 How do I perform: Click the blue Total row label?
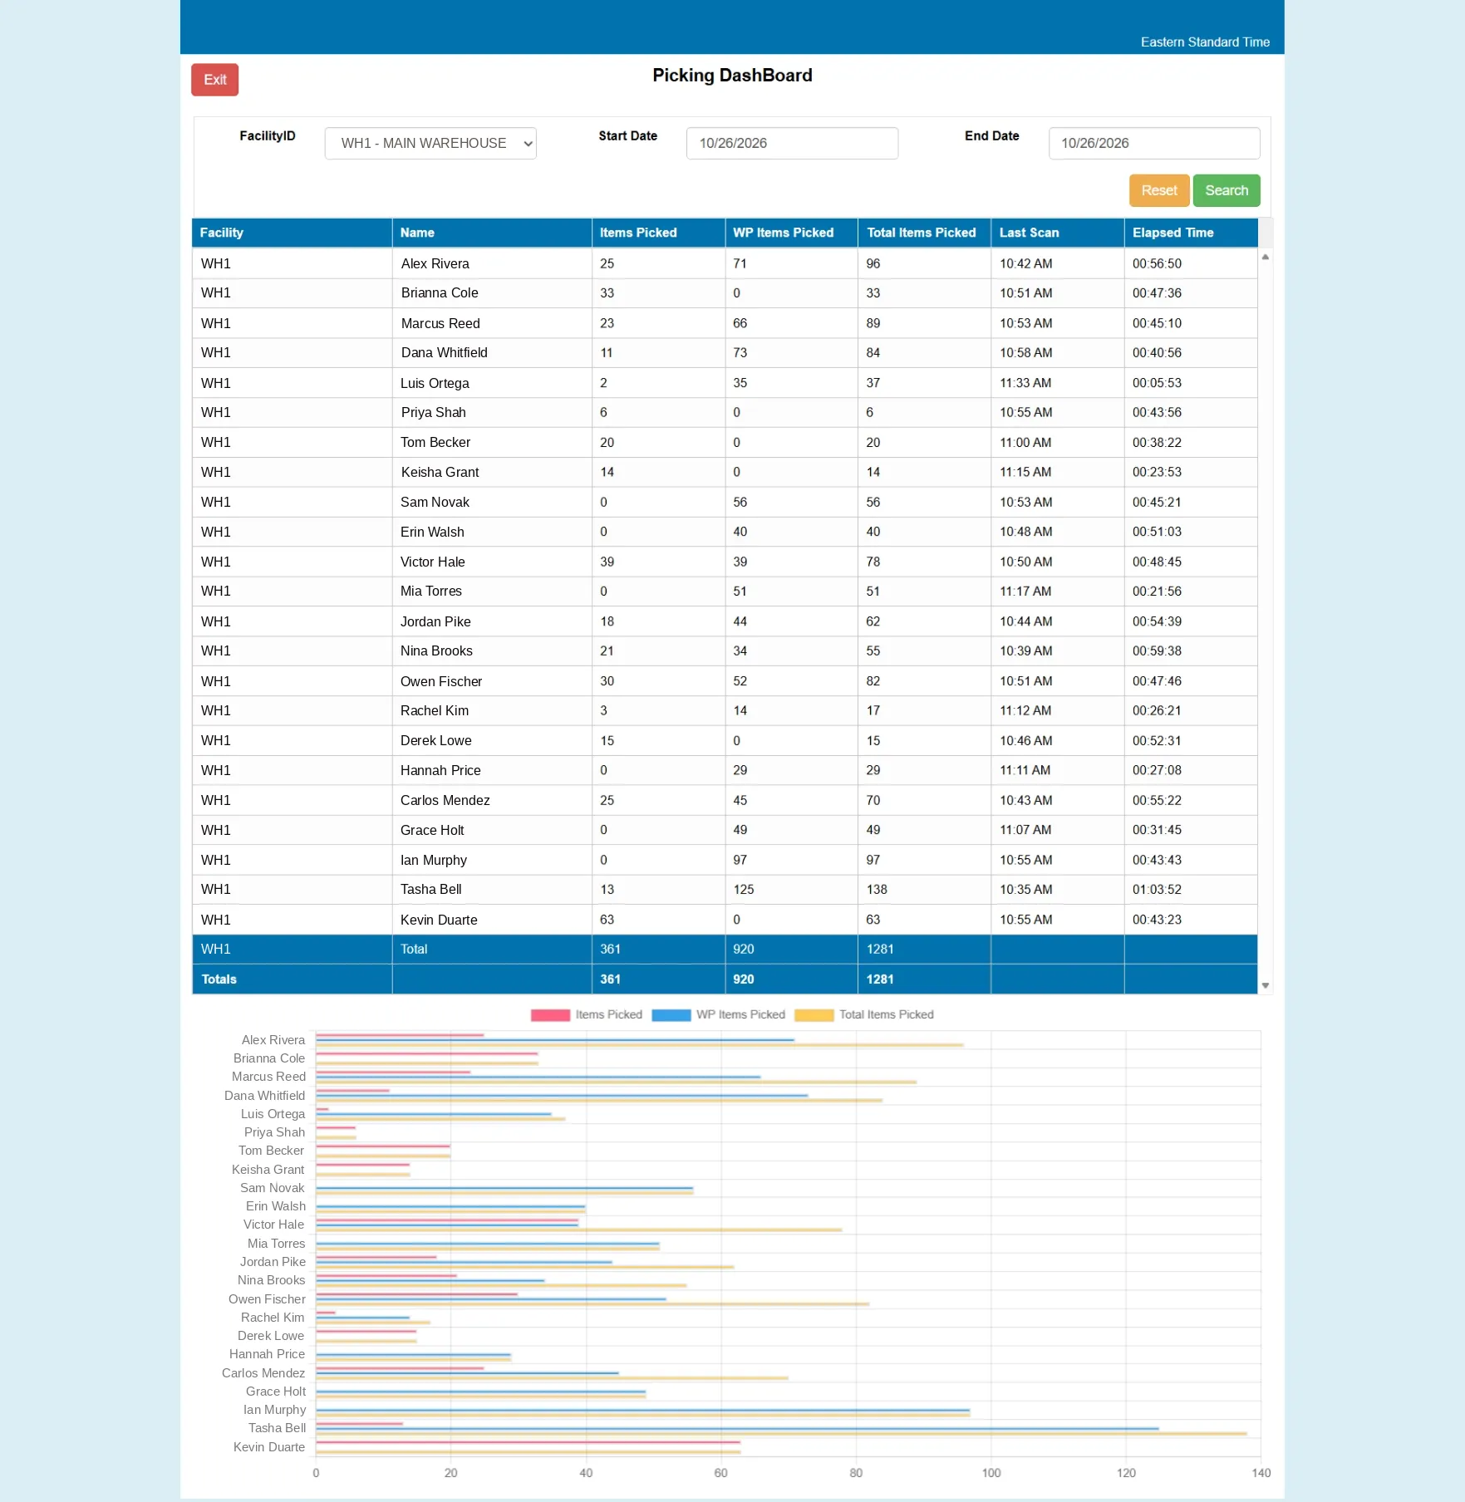click(414, 949)
